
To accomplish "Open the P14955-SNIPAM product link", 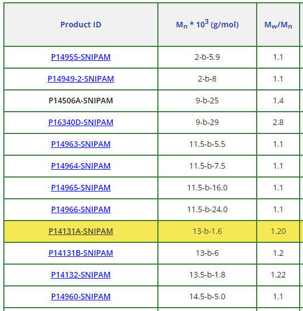I will pos(81,57).
